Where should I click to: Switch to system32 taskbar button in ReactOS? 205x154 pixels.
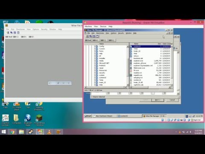(129, 116)
